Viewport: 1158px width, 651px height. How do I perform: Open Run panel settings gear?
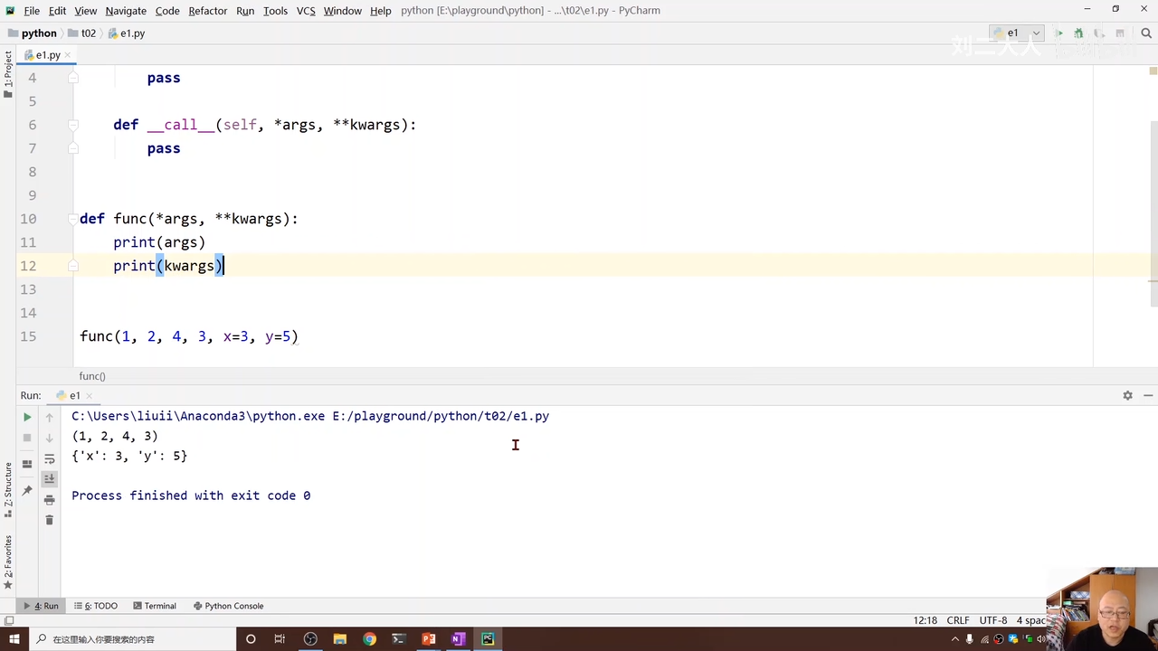(1127, 395)
